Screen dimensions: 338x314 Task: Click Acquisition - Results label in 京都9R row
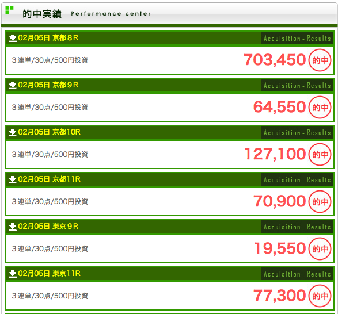coord(297,86)
